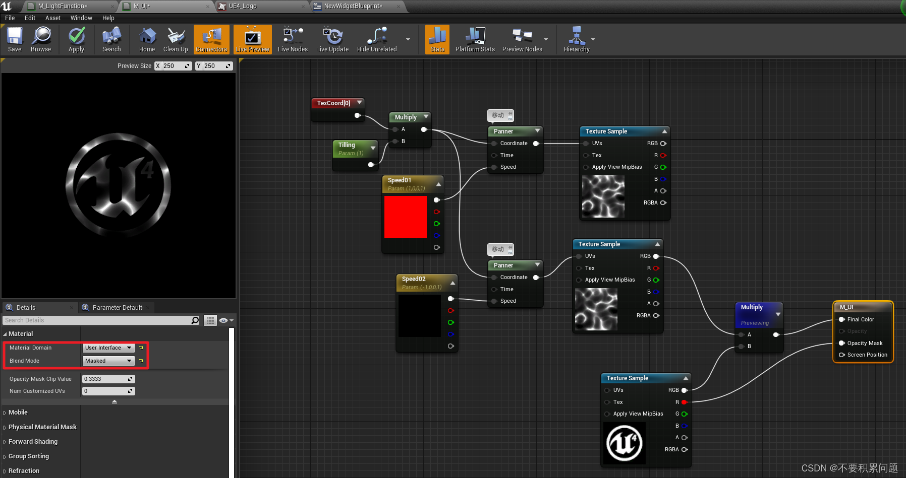Screen dimensions: 906x478
Task: Click Opacity Mask Clip Value field
Action: [x=108, y=379]
